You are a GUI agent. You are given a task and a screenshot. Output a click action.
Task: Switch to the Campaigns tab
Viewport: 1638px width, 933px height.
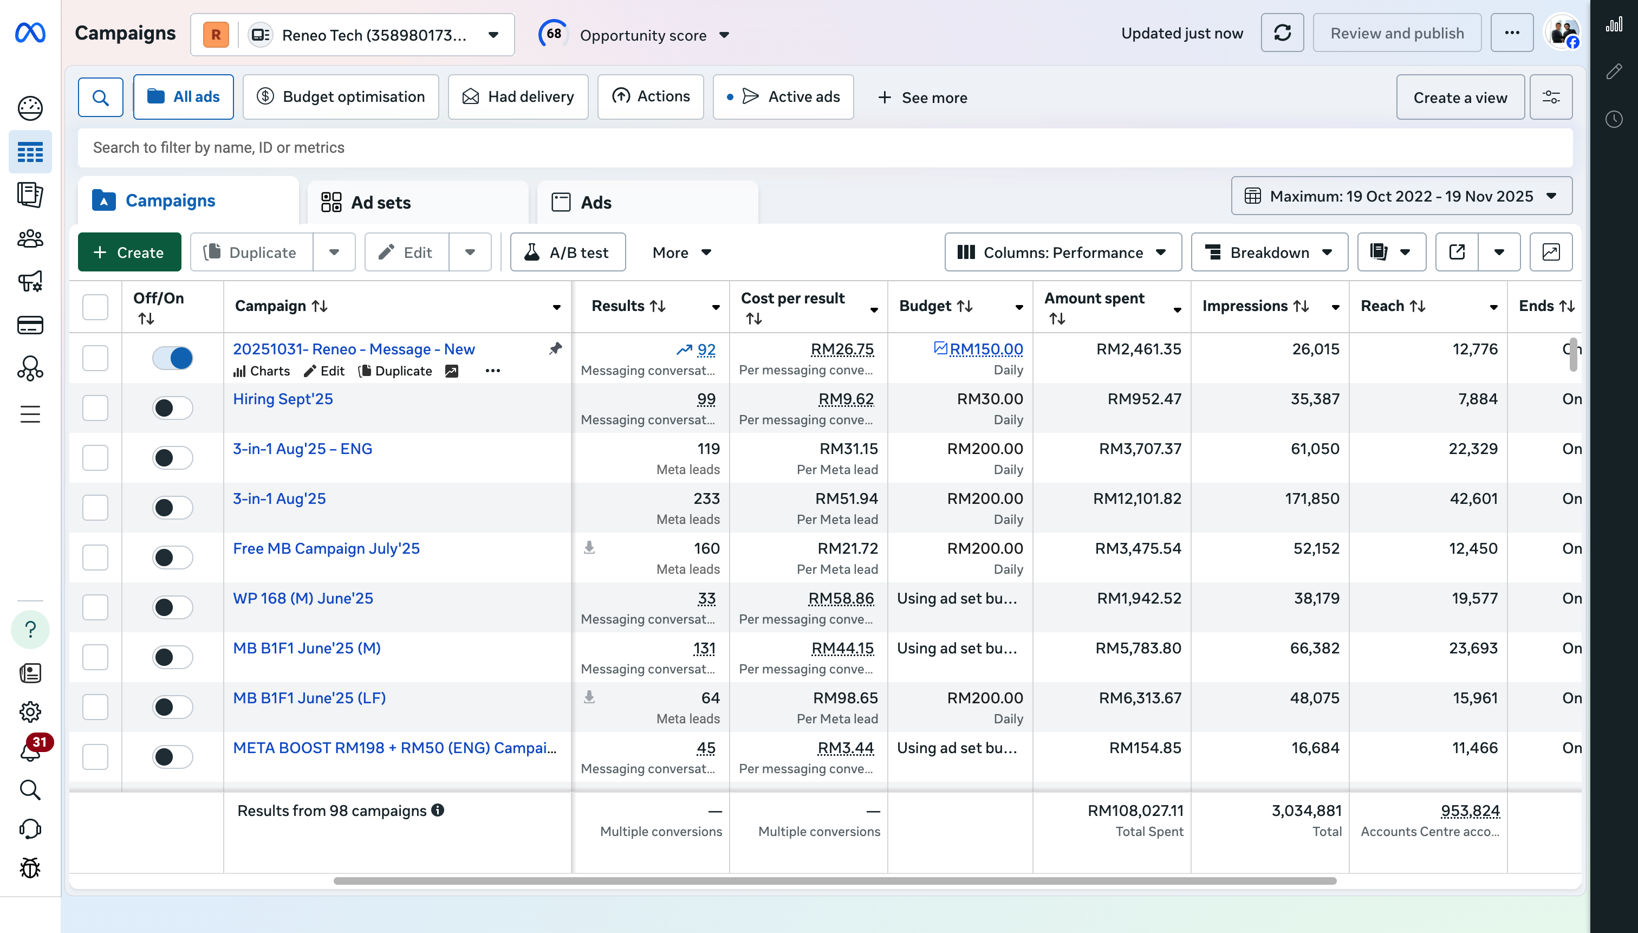coord(188,200)
